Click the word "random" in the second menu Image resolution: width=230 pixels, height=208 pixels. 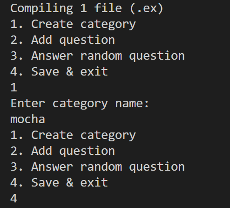tap(101, 167)
